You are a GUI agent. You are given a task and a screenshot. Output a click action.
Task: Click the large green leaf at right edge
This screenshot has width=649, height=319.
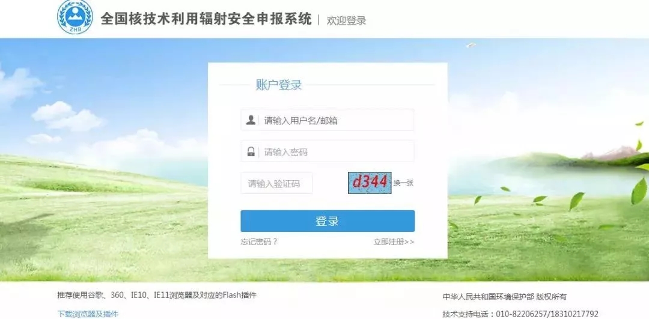coord(639,190)
